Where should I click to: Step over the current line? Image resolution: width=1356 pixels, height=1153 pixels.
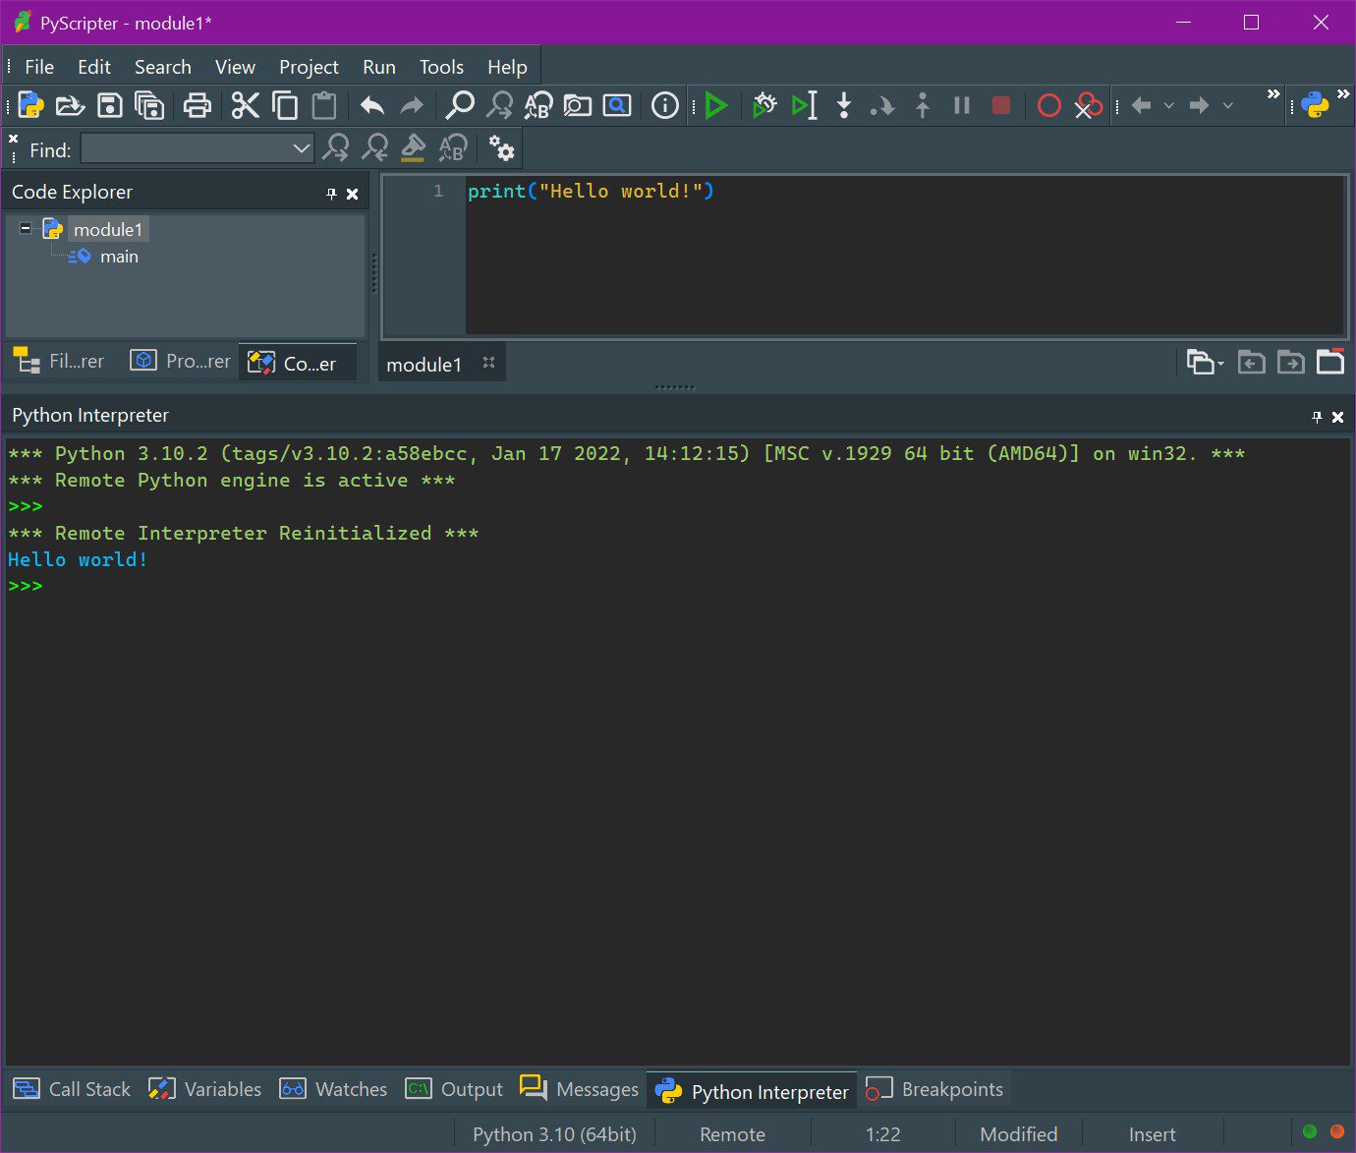click(x=882, y=105)
